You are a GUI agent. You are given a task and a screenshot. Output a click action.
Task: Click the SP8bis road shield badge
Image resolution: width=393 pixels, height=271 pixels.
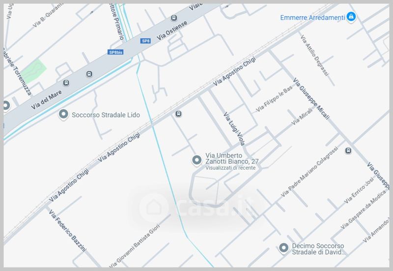pos(116,52)
